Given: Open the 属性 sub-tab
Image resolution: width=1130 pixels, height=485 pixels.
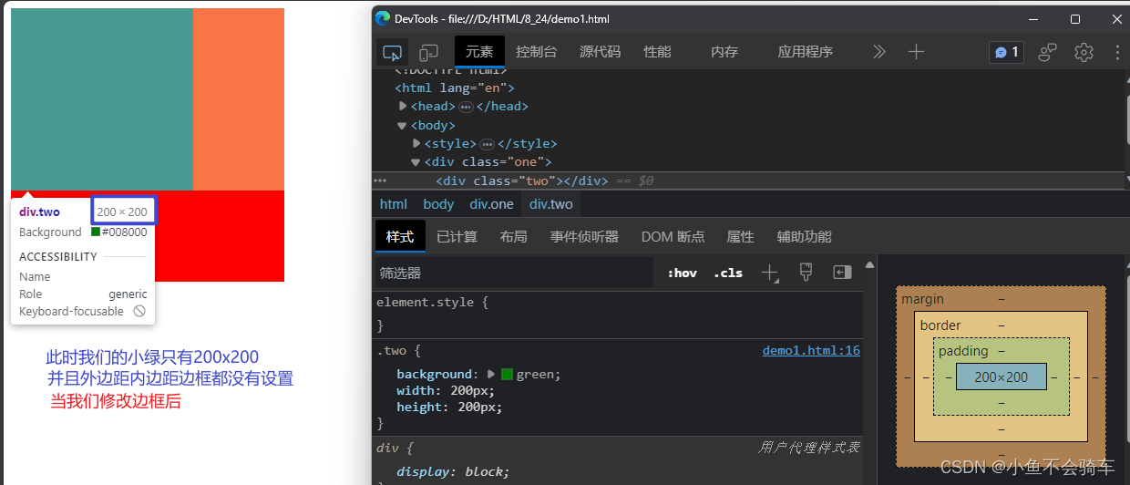Looking at the screenshot, I should (740, 237).
